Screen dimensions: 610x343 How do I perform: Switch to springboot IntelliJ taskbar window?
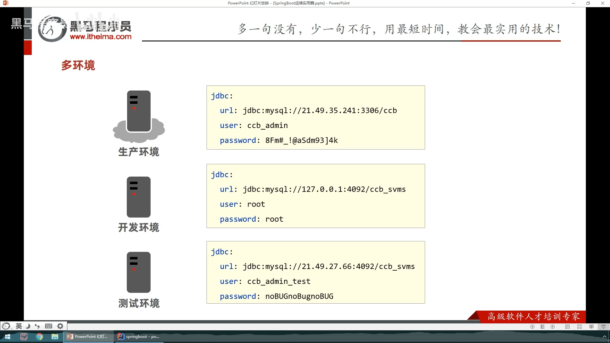(139, 337)
